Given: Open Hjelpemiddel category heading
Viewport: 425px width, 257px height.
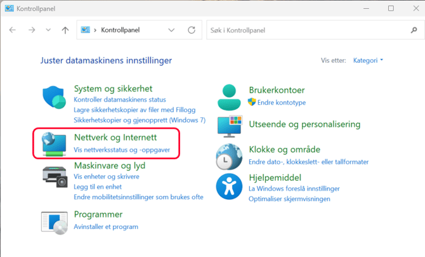Looking at the screenshot, I should click(x=275, y=178).
